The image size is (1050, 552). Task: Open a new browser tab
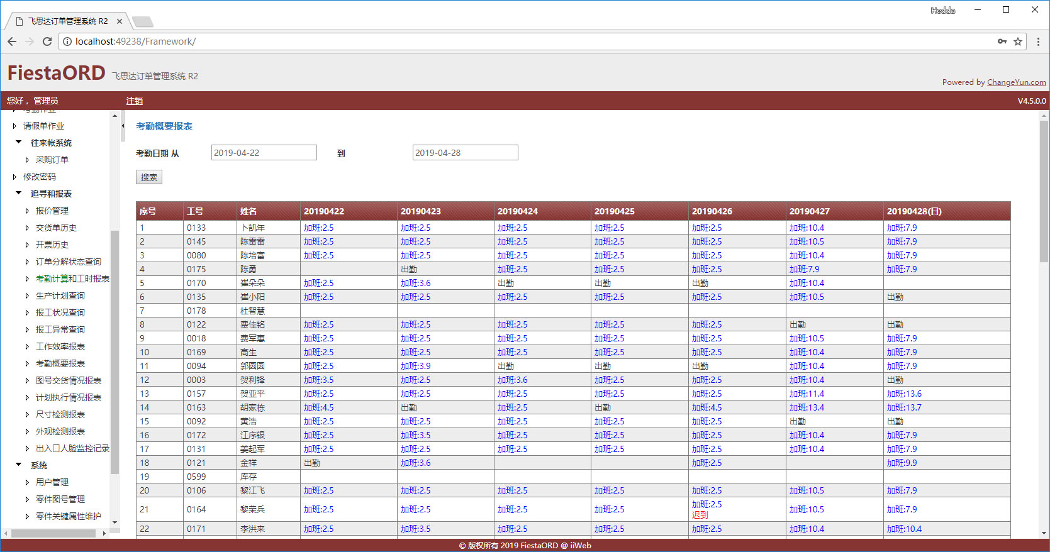click(143, 22)
